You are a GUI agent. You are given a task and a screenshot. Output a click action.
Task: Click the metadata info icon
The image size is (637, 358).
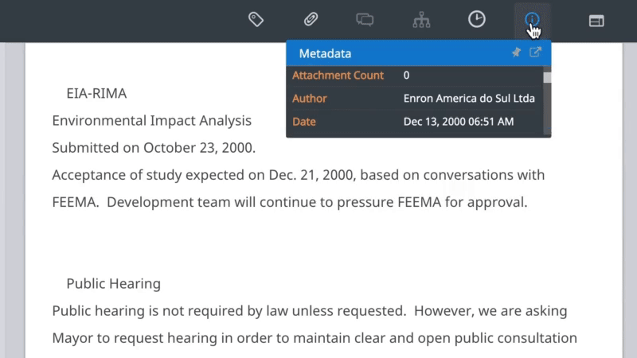pos(532,19)
